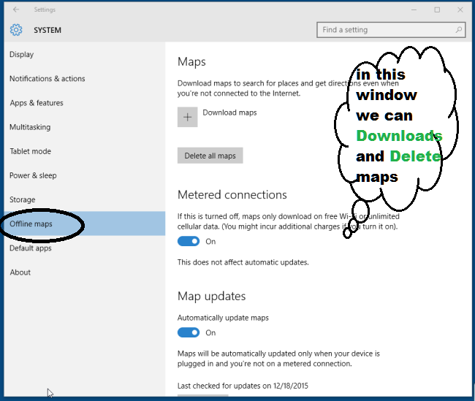Click the Maps section heading
475x401 pixels.
(x=191, y=62)
